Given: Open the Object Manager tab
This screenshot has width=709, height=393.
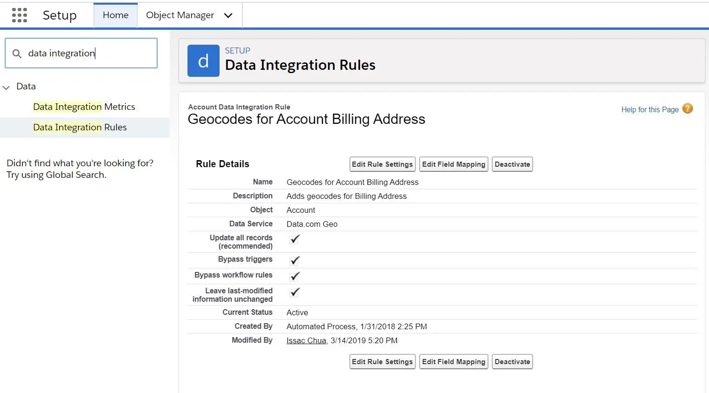Looking at the screenshot, I should (180, 15).
